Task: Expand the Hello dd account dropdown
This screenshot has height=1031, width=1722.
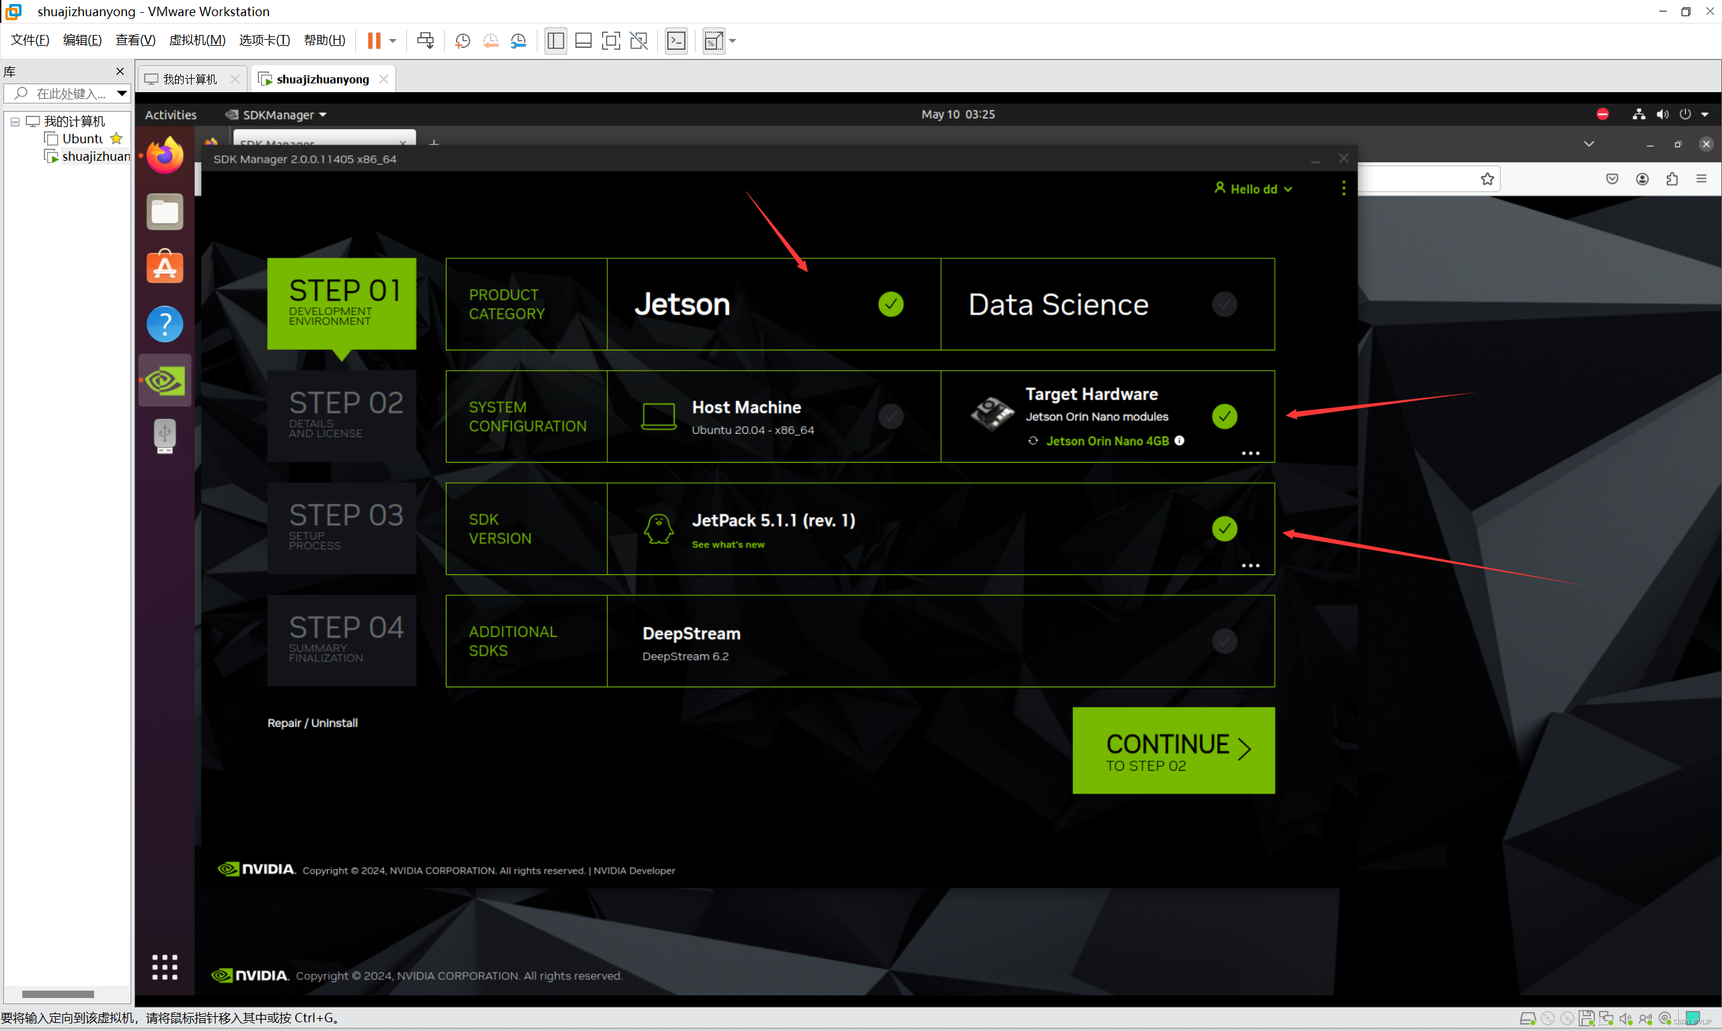Action: (x=1253, y=189)
